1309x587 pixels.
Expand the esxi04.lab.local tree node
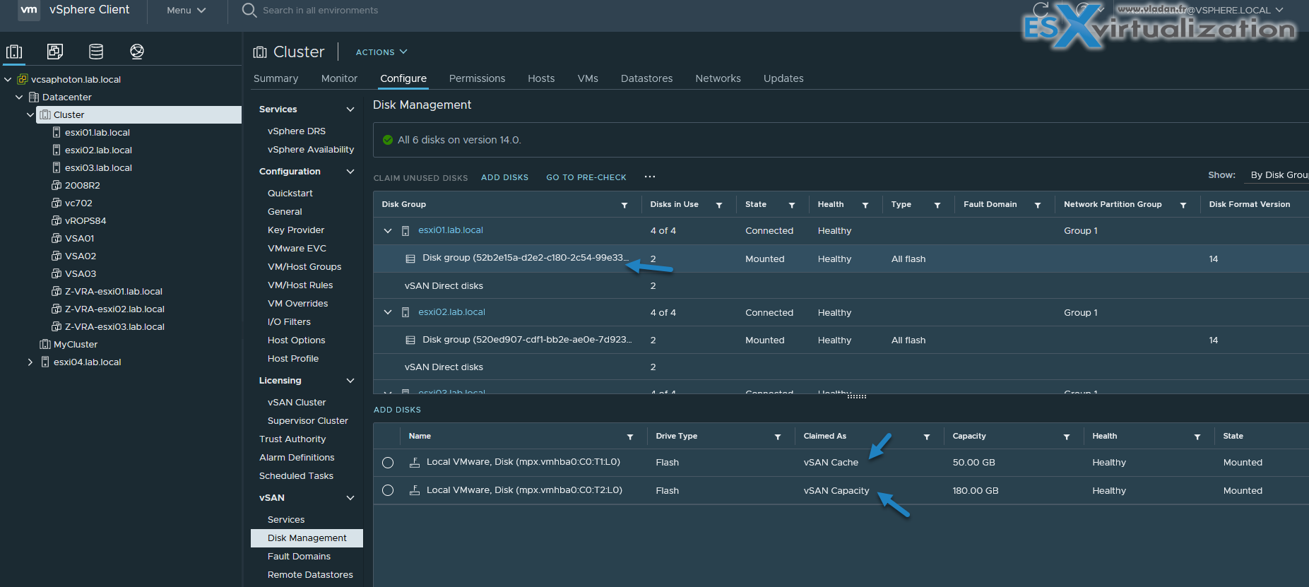(x=30, y=362)
